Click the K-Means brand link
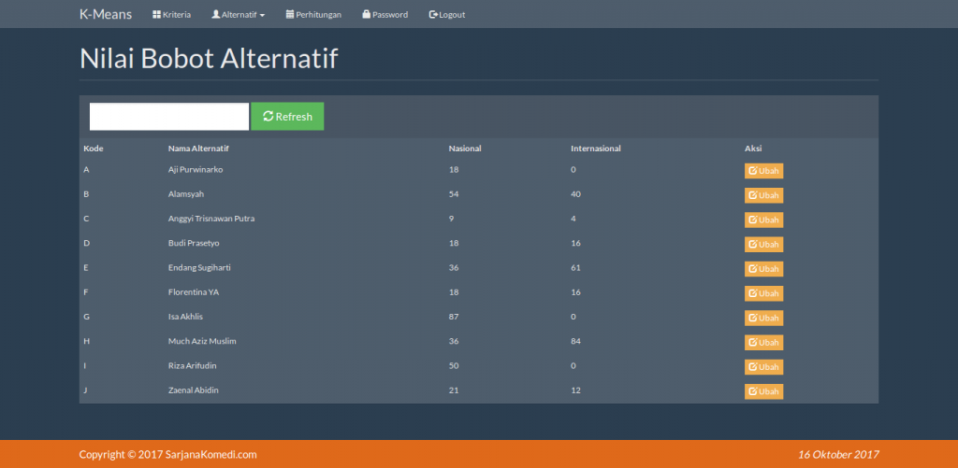 click(106, 14)
